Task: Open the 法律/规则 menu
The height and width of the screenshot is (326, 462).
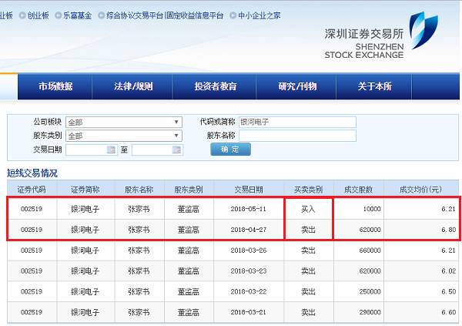Action: click(x=133, y=86)
